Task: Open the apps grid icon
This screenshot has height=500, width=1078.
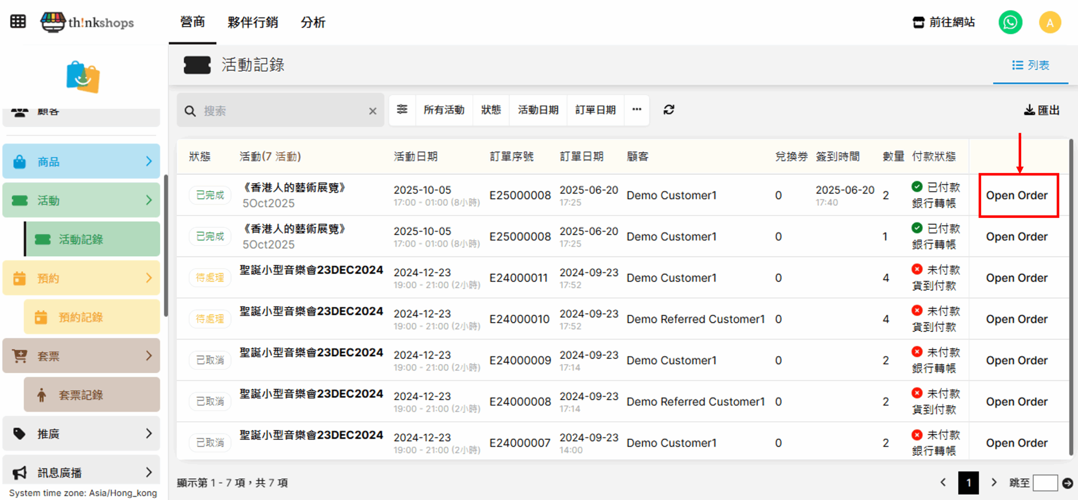Action: [18, 21]
